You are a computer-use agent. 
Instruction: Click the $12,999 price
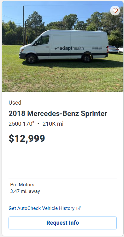27,138
